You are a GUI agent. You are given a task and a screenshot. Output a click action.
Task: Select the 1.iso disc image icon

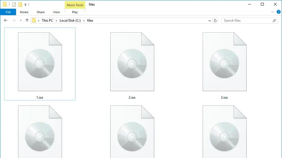pos(40,62)
